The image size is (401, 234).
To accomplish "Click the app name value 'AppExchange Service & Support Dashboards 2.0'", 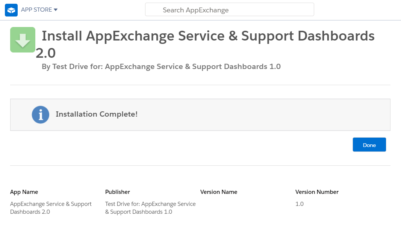I will click(x=51, y=208).
